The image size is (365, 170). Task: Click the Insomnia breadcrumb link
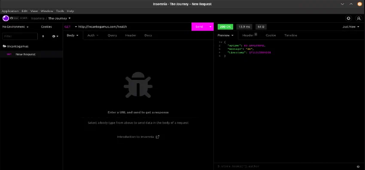tap(37, 18)
